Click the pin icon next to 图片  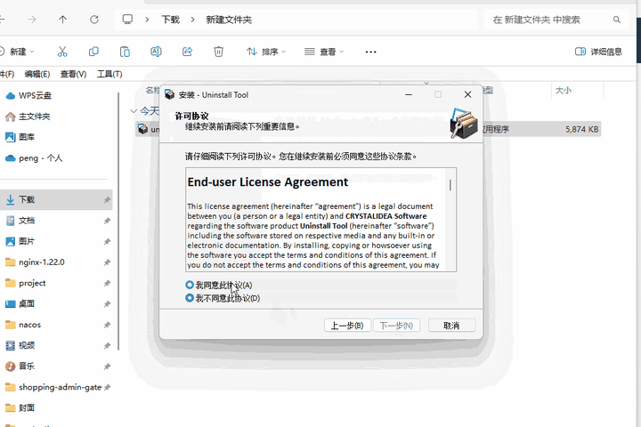pos(107,241)
